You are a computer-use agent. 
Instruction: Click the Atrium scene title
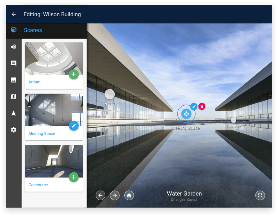34,82
